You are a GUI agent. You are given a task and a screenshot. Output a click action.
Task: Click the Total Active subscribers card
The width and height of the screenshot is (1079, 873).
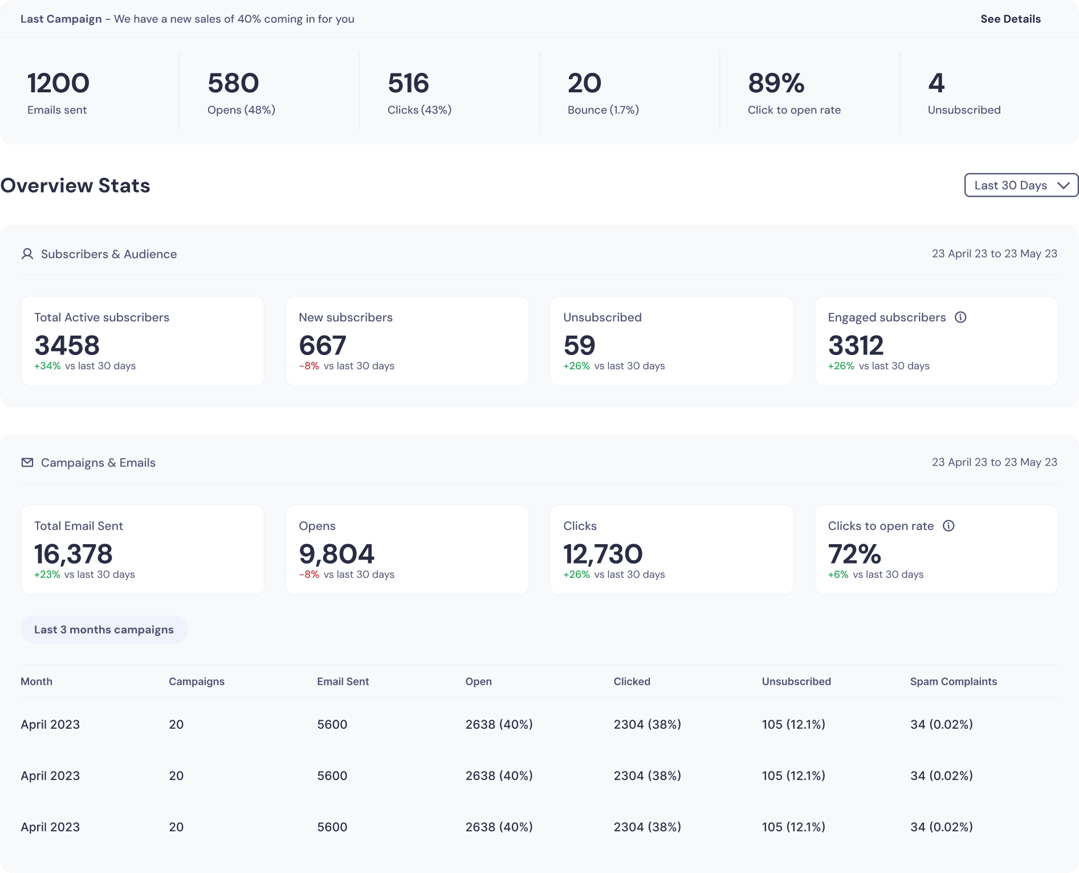point(142,341)
